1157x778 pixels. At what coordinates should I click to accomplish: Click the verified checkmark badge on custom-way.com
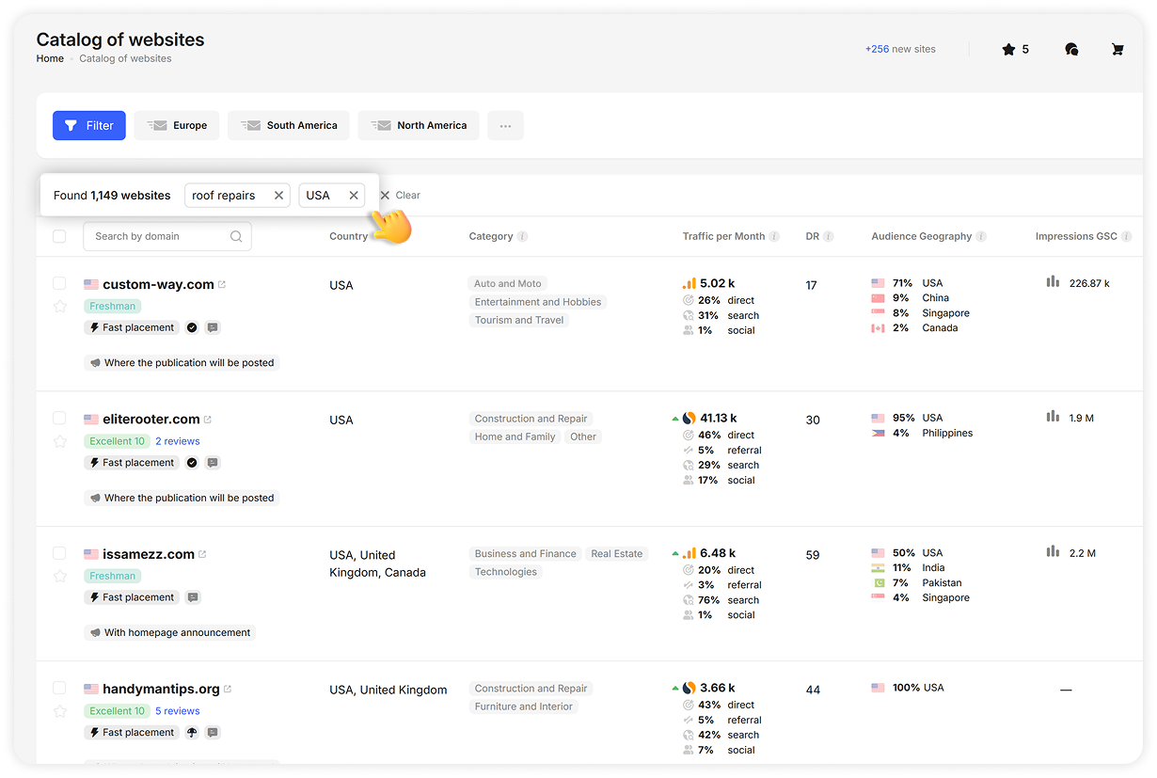point(192,327)
